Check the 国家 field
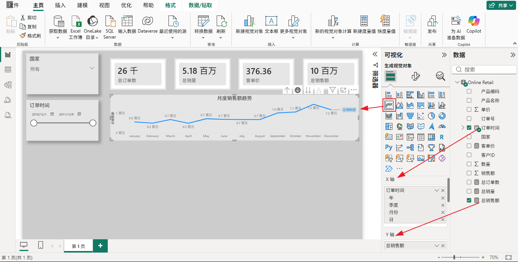 coord(469,137)
